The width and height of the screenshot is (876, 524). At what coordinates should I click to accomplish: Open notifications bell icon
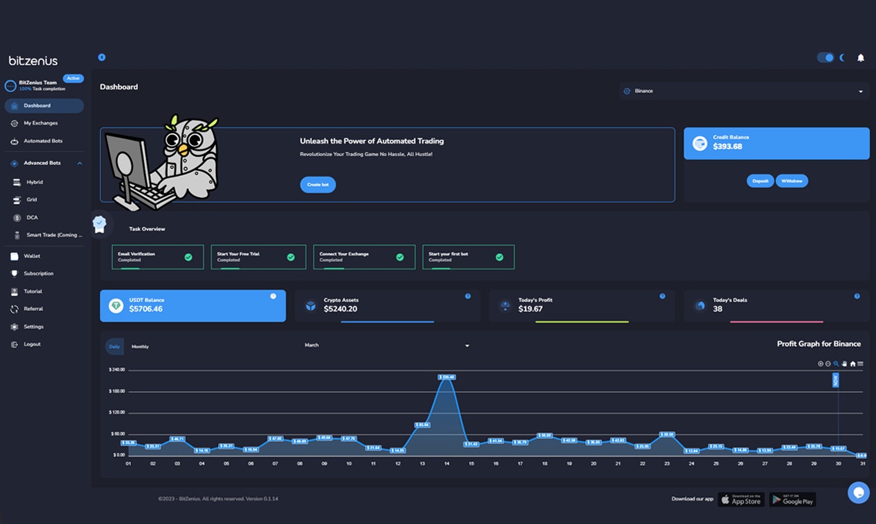click(861, 58)
